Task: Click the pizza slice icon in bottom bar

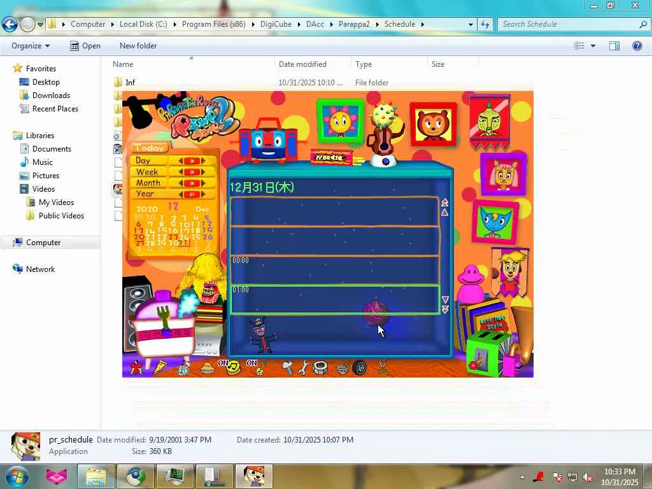Action: click(x=160, y=367)
